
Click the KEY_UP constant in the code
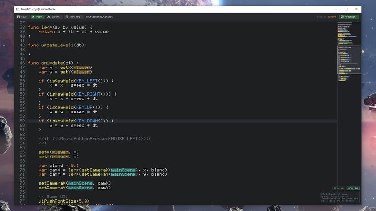[84, 108]
